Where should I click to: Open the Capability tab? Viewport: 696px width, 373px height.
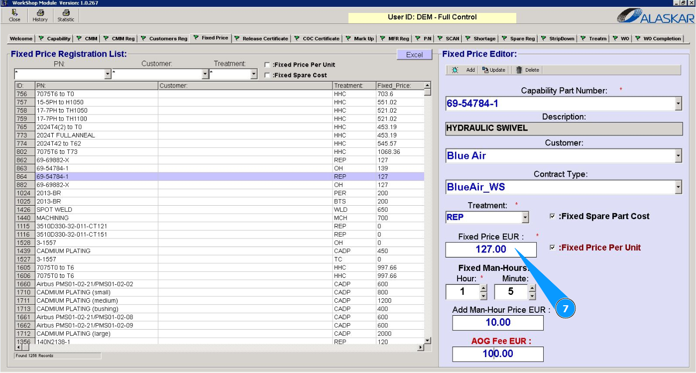(55, 38)
